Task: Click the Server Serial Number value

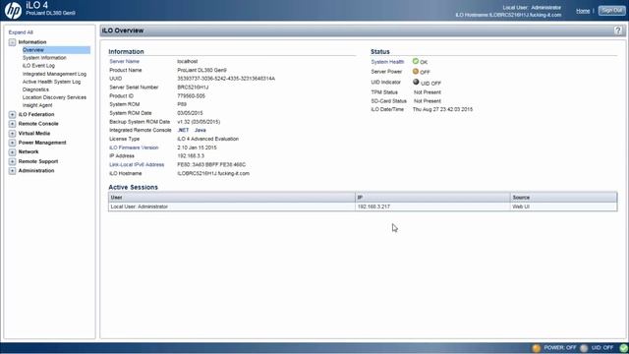Action: pyautogui.click(x=193, y=88)
